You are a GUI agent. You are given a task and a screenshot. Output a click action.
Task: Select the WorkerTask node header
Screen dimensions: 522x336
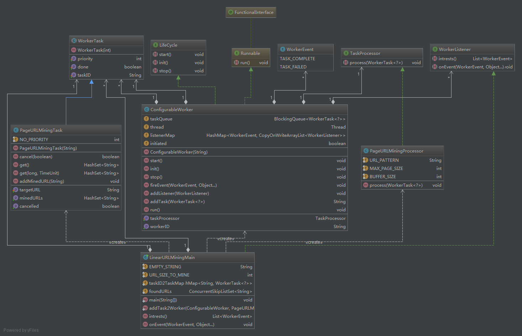(x=106, y=41)
